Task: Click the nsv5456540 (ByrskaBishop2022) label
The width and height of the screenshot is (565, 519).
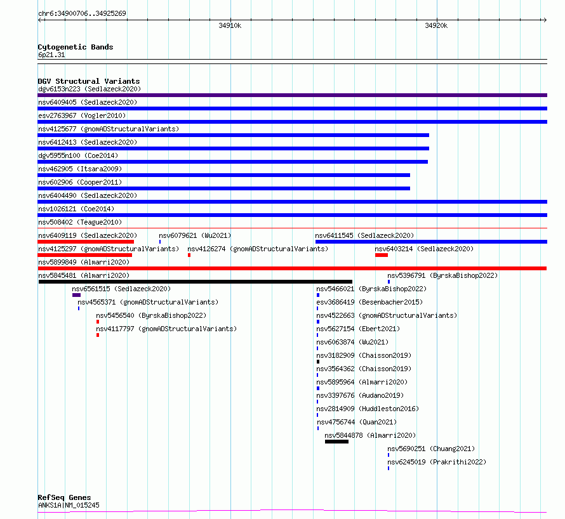Action: point(151,315)
